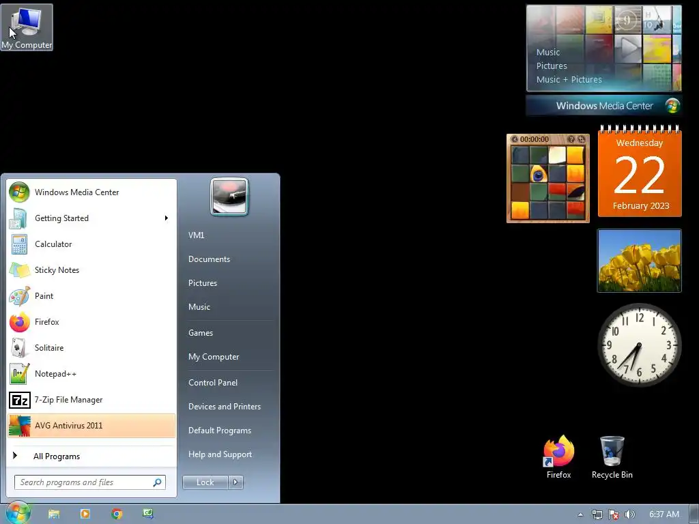Screen dimensions: 699x524
Task: Launch Windows Media Player from taskbar
Action: (85, 514)
